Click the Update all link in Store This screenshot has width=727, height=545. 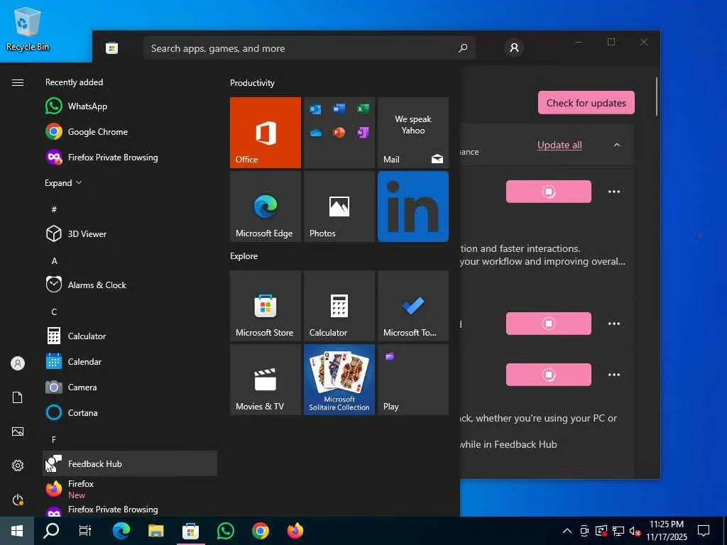(559, 145)
